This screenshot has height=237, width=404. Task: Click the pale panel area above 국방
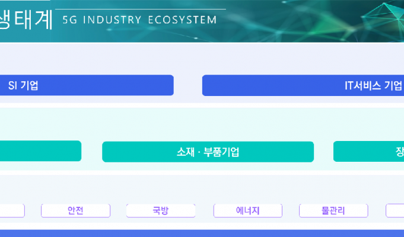pyautogui.click(x=161, y=189)
